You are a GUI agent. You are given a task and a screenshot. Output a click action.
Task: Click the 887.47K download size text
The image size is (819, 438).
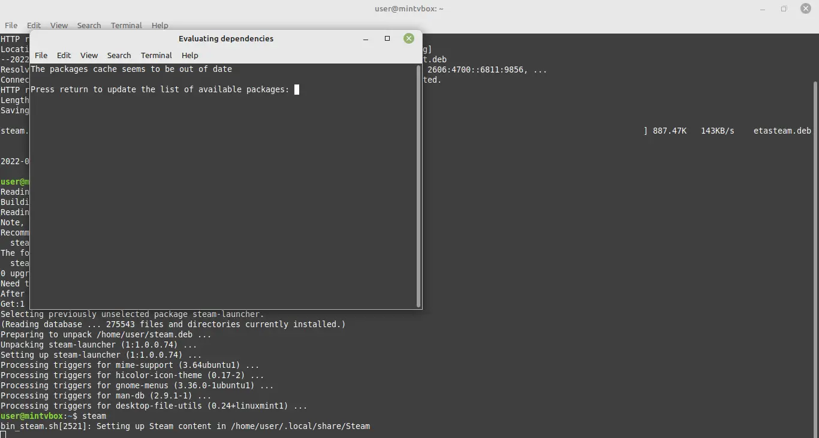pyautogui.click(x=670, y=131)
